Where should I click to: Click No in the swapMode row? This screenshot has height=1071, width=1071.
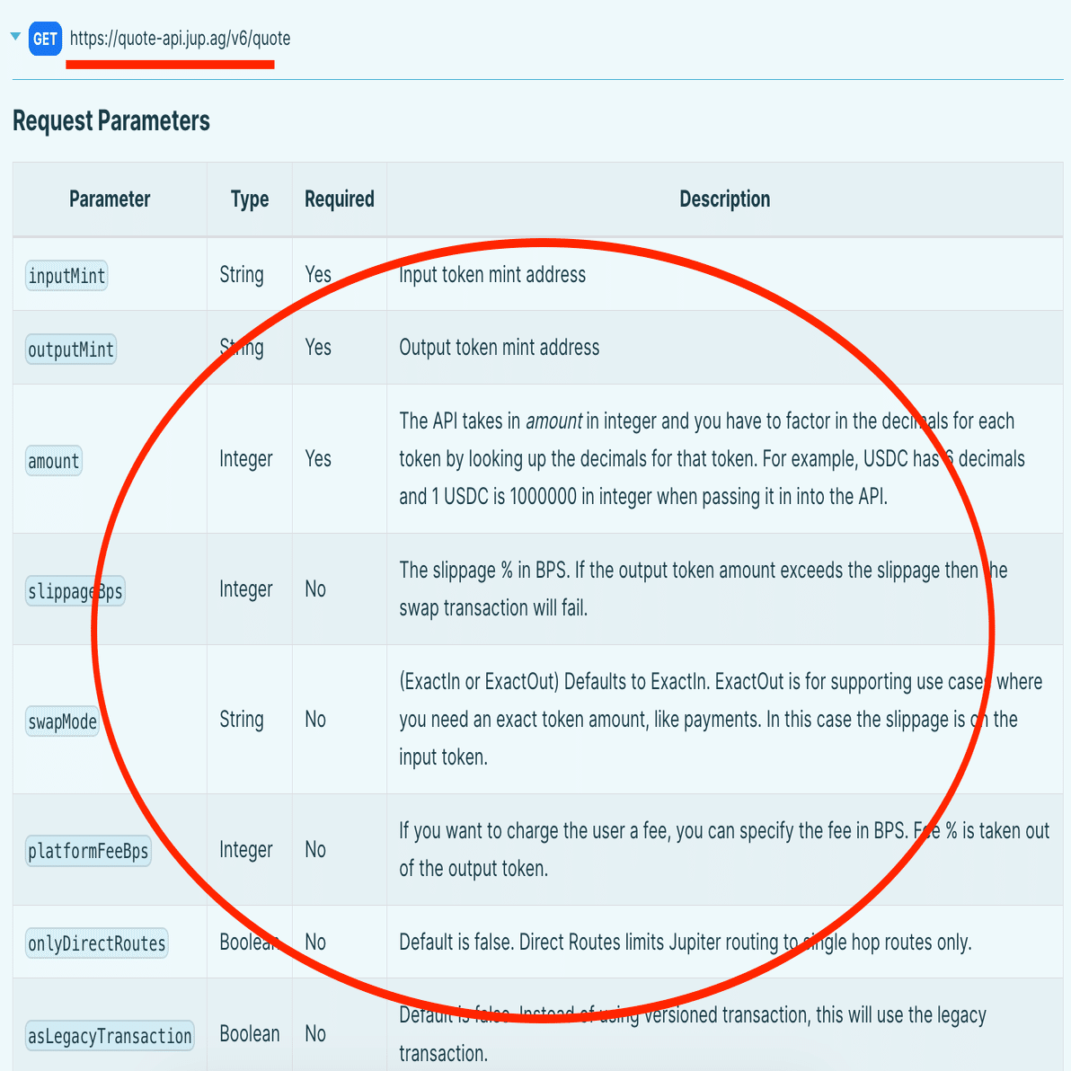[x=315, y=719]
